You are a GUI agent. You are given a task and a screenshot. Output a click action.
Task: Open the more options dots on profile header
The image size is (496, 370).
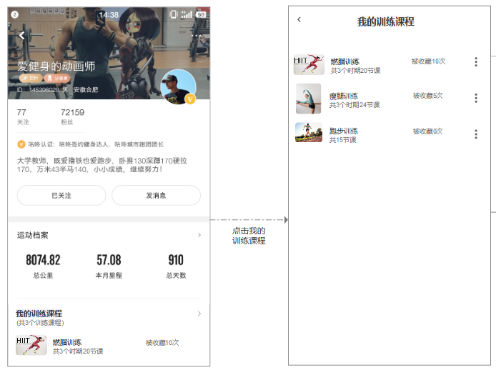click(x=196, y=36)
